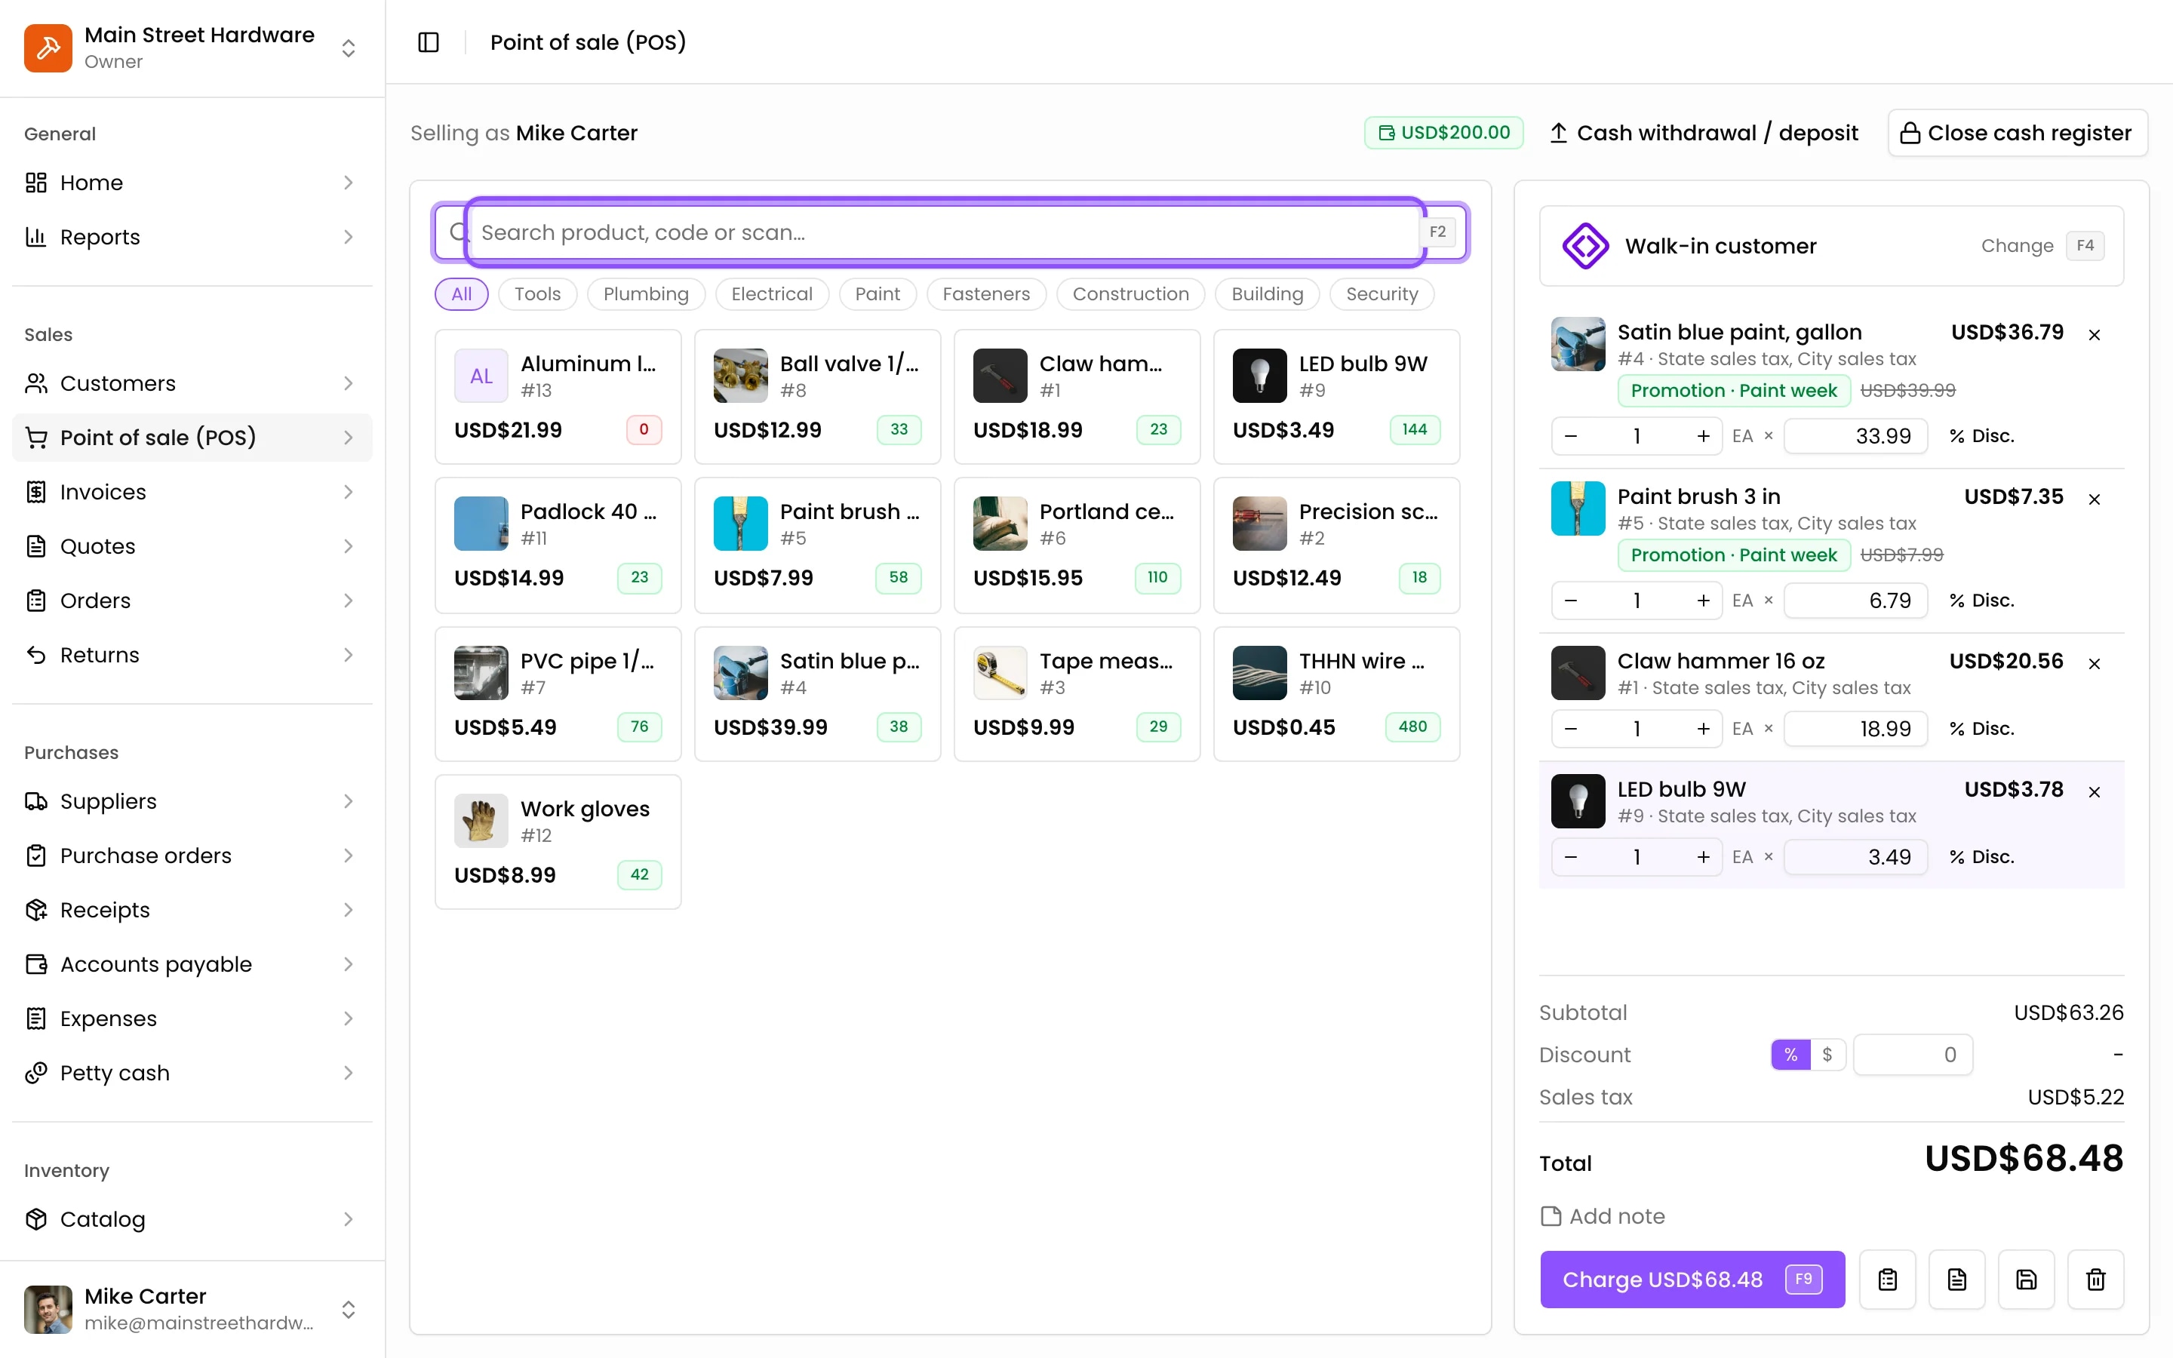Screen dimensions: 2173x1358
Task: Apply % Disc. to Paint brush 3 in
Action: (1981, 600)
